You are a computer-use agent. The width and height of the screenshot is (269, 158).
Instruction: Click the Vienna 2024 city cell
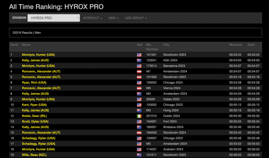coord(172,88)
